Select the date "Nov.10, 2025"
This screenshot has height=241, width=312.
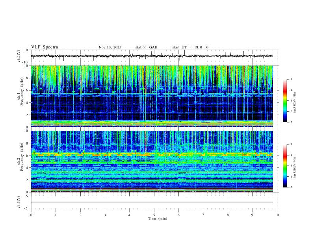[x=110, y=47]
